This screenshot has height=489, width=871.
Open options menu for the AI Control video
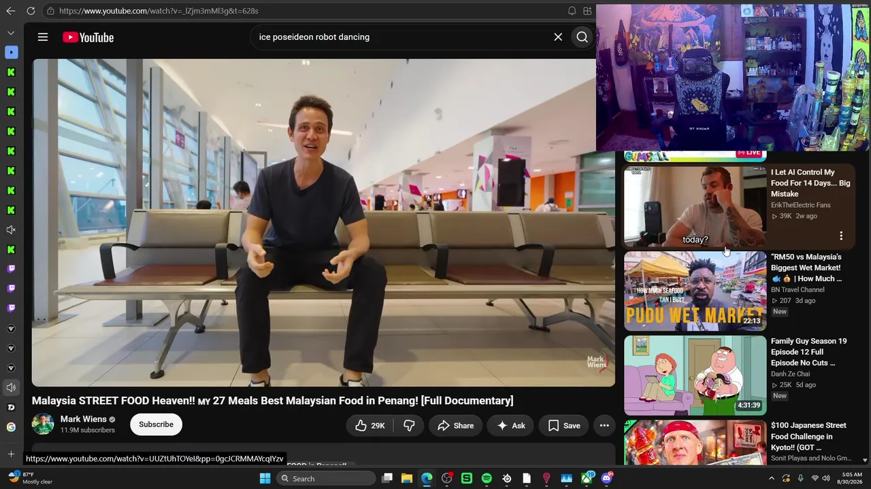[x=841, y=236]
